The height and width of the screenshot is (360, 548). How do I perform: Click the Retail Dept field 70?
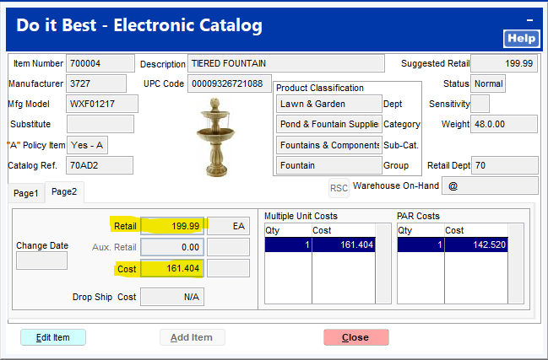pyautogui.click(x=505, y=165)
